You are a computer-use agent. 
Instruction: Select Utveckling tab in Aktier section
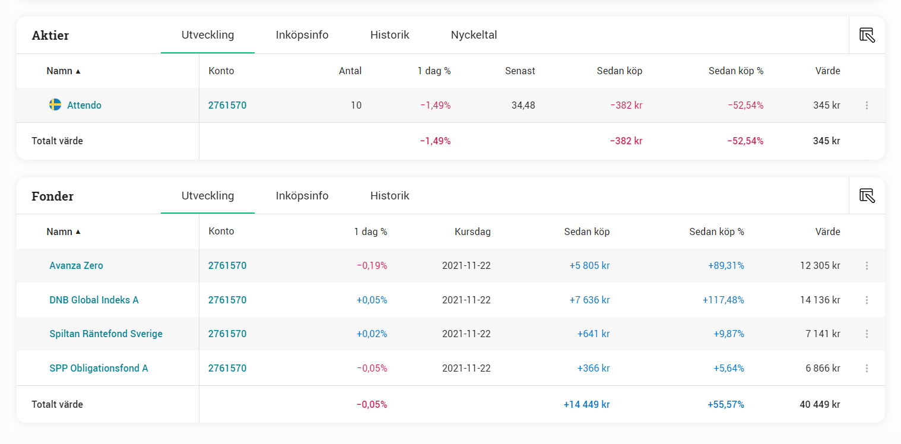[x=208, y=35]
